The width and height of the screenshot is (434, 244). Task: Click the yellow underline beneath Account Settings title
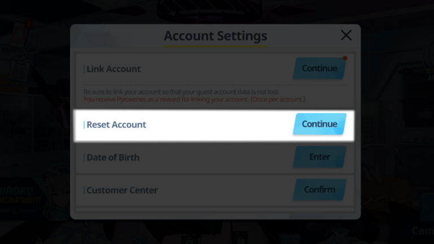pos(215,46)
